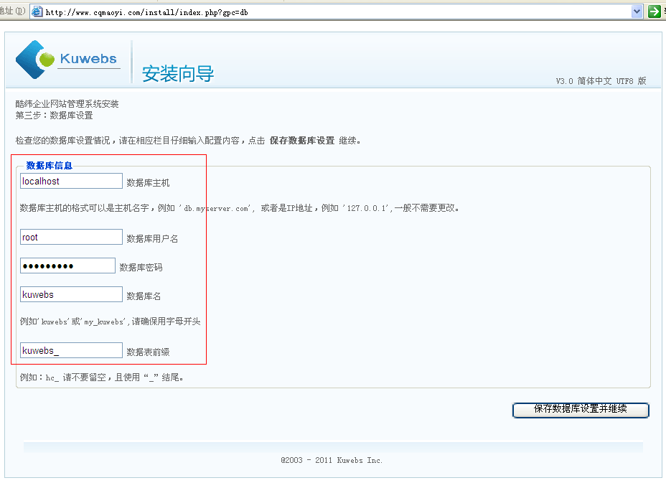Click the 第三步：数据库设置 step text

[54, 116]
